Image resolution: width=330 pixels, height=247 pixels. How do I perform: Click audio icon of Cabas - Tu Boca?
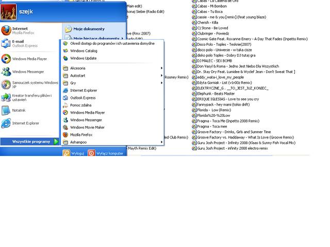(194, 11)
